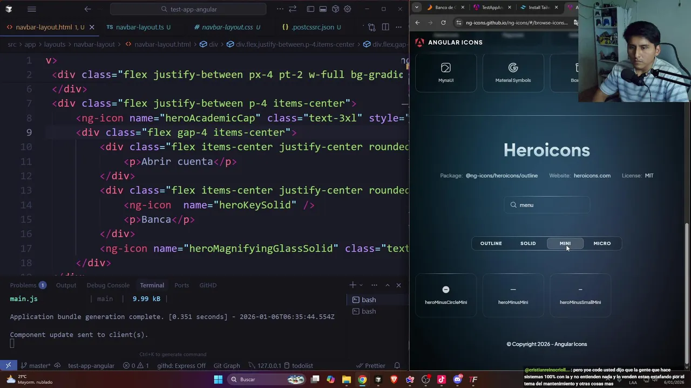Click the todolist database status item
Image resolution: width=691 pixels, height=388 pixels.
coord(298,365)
